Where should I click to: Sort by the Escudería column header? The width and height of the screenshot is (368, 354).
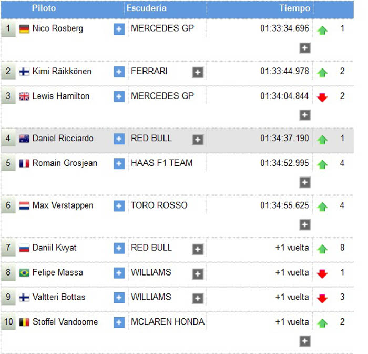[x=147, y=8]
